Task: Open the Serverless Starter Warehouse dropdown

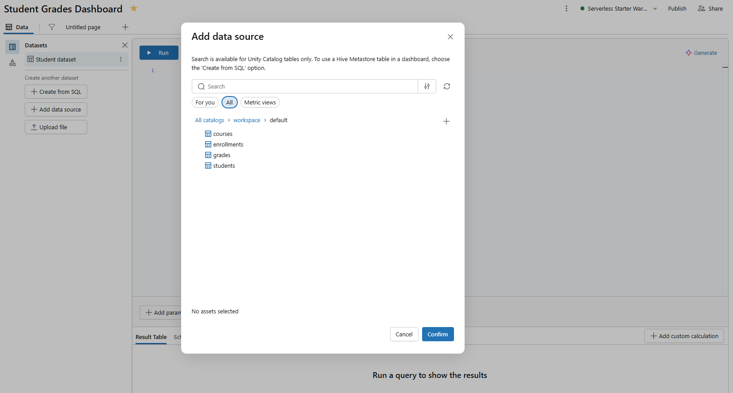Action: click(619, 8)
